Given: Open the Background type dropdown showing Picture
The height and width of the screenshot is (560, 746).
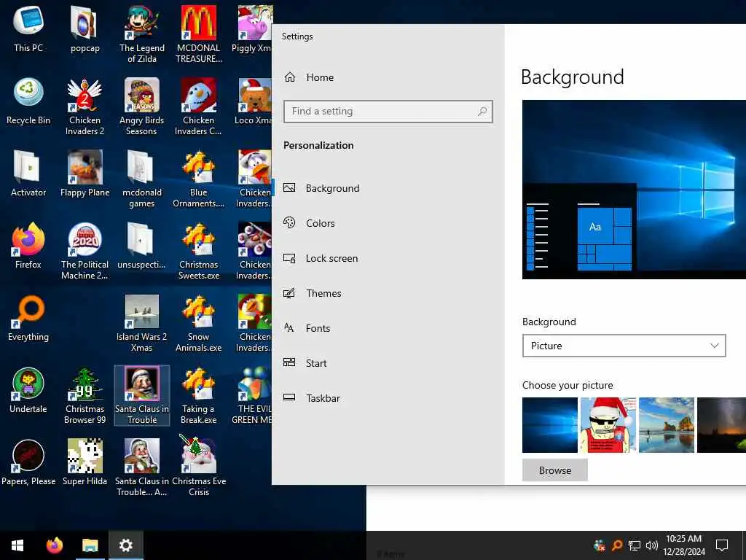Looking at the screenshot, I should coord(624,346).
